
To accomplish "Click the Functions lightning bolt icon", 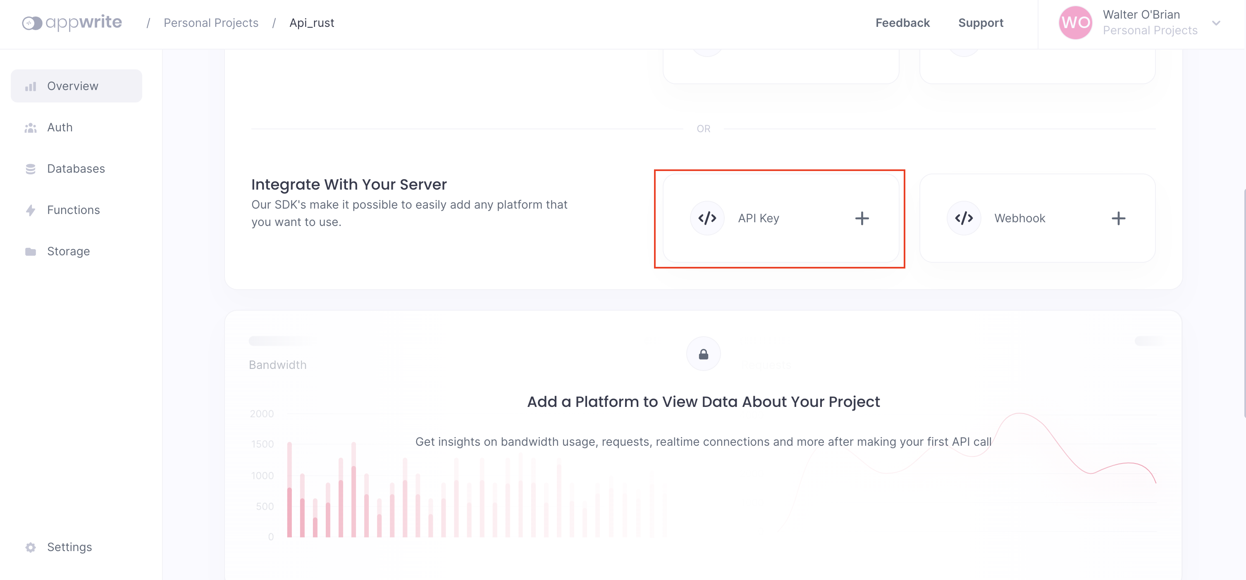I will coord(31,210).
